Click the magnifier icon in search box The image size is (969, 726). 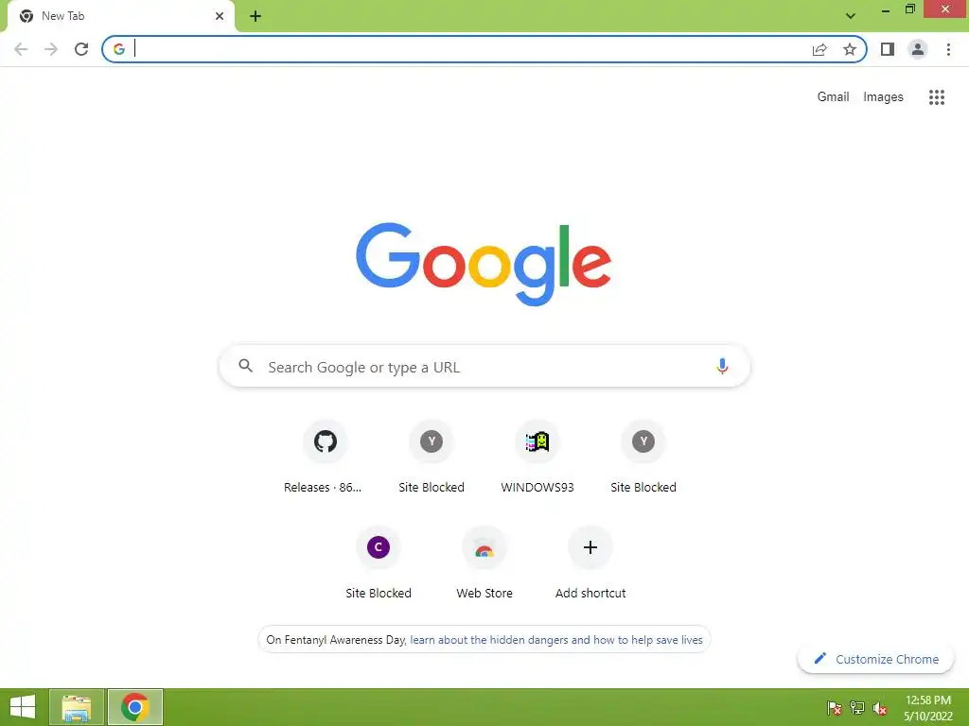(245, 366)
